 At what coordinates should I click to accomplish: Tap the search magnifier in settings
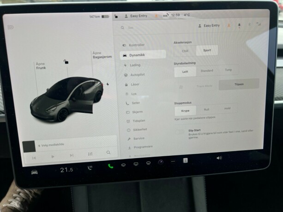[122, 28]
